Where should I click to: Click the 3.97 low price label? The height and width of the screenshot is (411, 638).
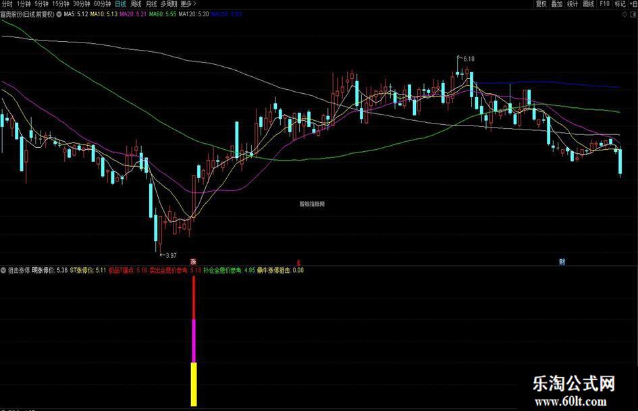pos(171,256)
